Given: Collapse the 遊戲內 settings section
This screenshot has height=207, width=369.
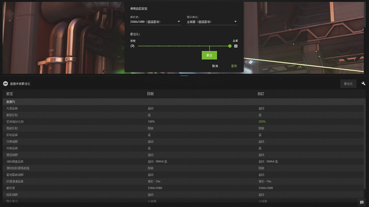Looking at the screenshot, I should [x=11, y=102].
